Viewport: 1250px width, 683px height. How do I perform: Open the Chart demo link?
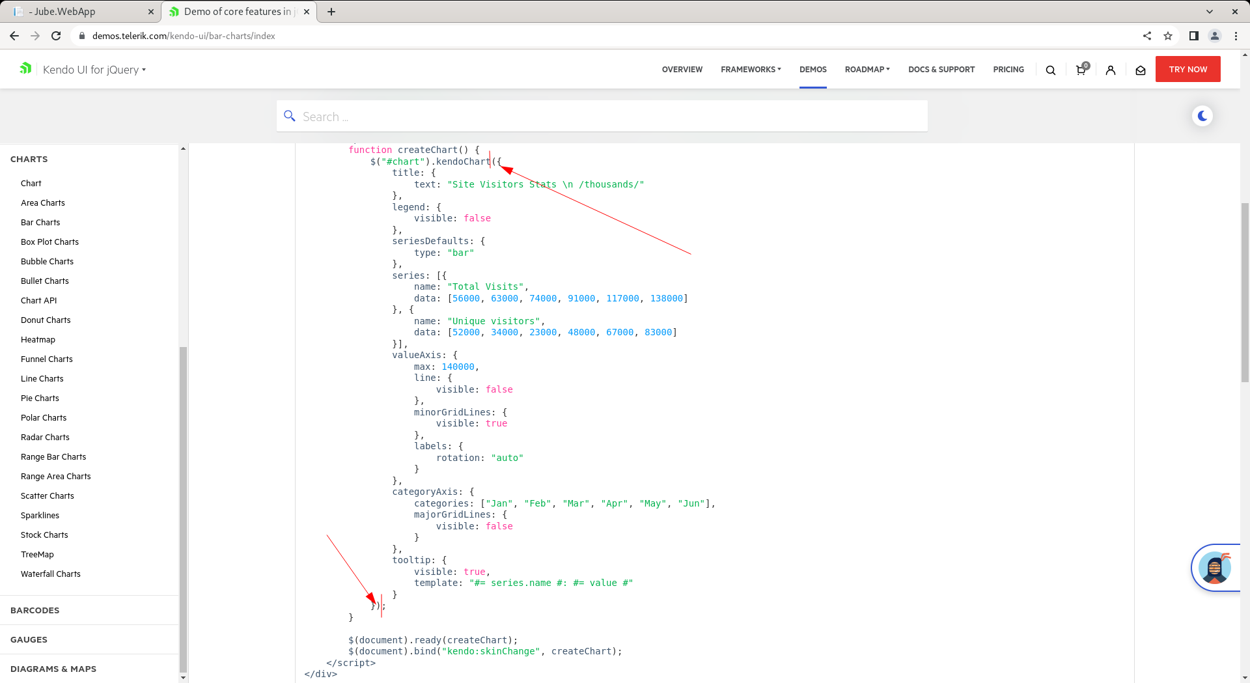[x=31, y=183]
